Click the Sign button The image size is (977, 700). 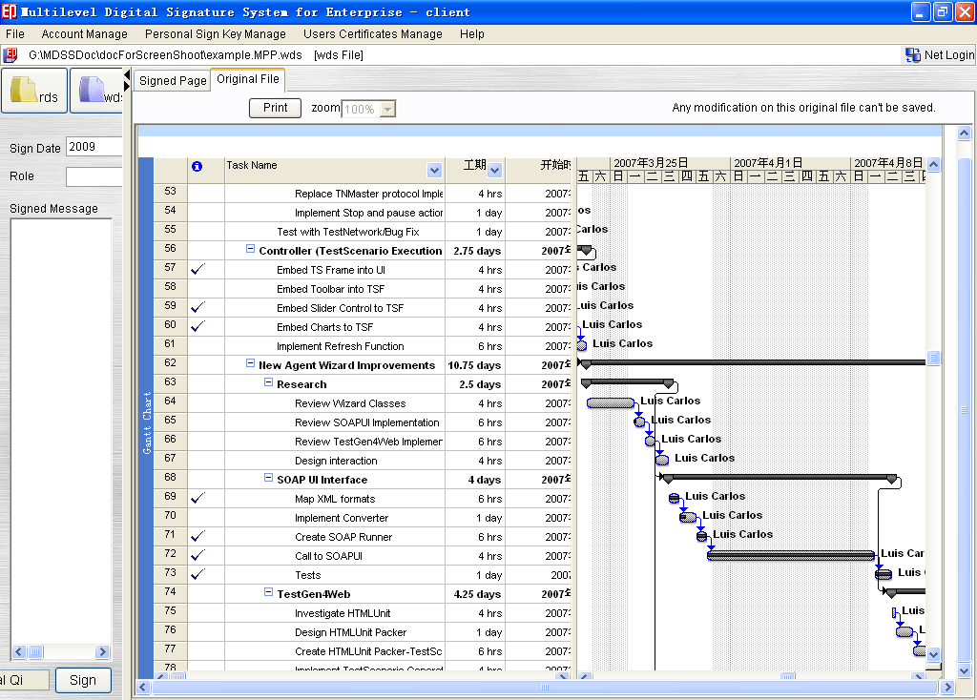coord(83,680)
